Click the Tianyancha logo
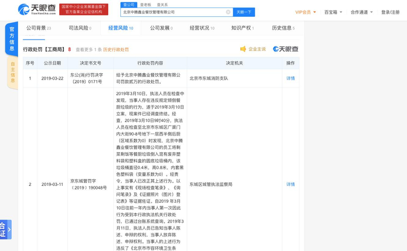 pyautogui.click(x=36, y=9)
